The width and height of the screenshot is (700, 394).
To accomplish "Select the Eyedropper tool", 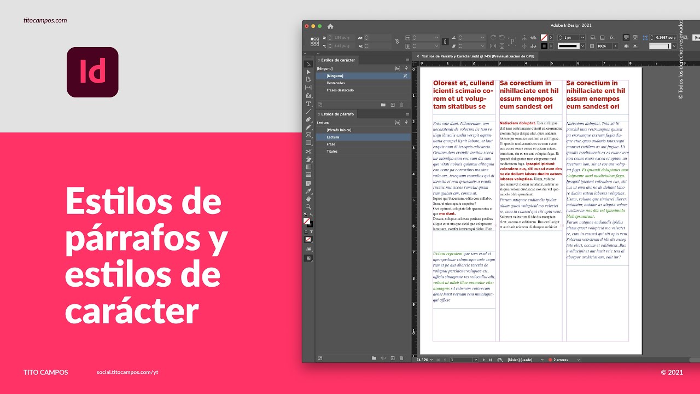I will click(308, 191).
